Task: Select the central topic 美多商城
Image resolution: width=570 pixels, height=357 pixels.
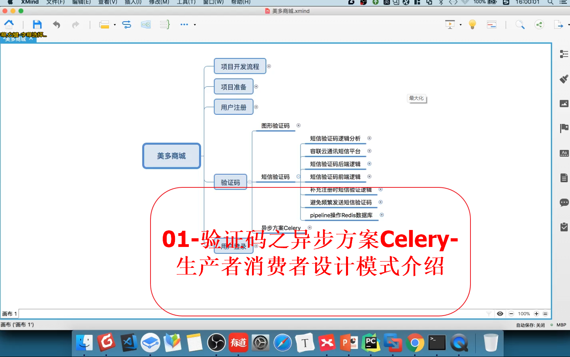Action: click(171, 156)
